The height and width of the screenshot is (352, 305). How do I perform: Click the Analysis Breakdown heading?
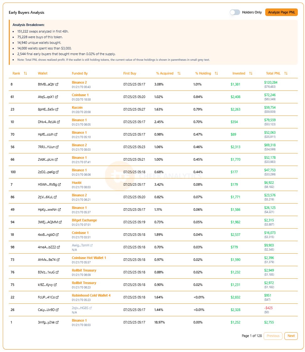28,25
